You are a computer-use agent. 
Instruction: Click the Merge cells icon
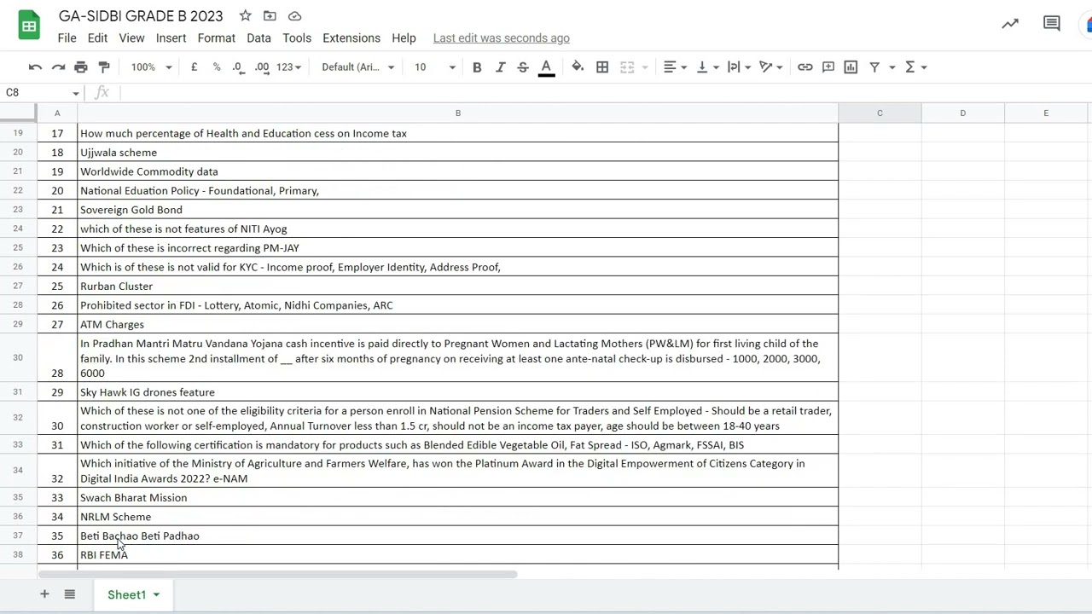coord(627,67)
